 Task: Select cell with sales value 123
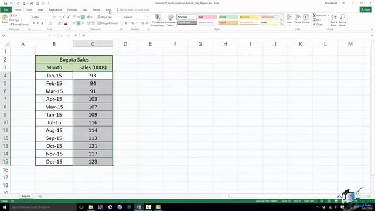coord(93,162)
